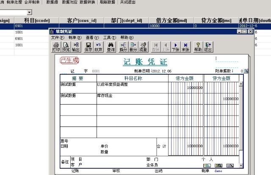
Task: Click first small icon under 个人
Action: [x=207, y=166]
